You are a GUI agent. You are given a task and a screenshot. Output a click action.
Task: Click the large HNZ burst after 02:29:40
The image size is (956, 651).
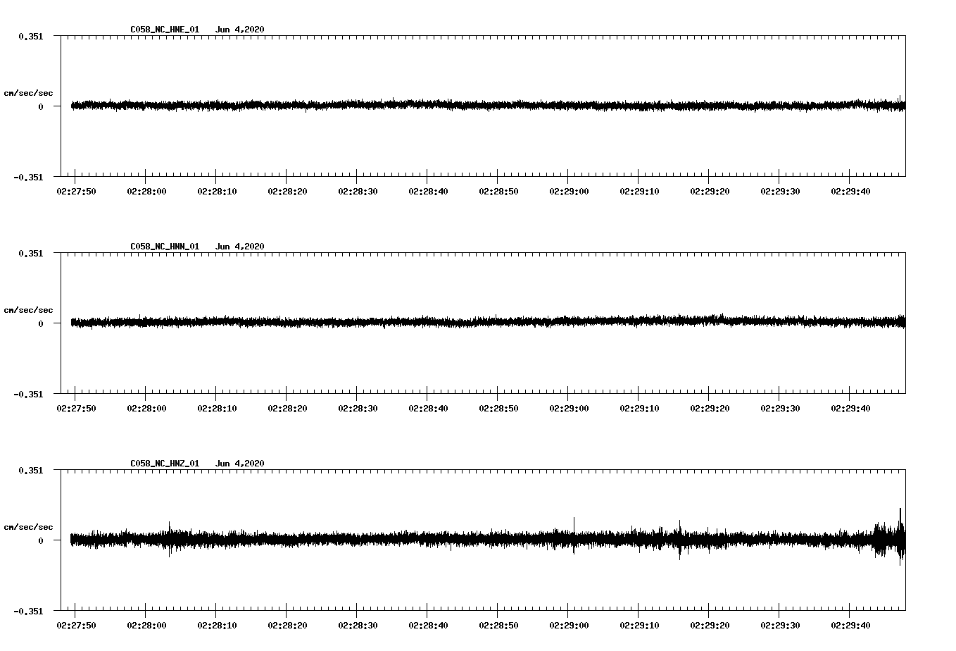(x=890, y=537)
